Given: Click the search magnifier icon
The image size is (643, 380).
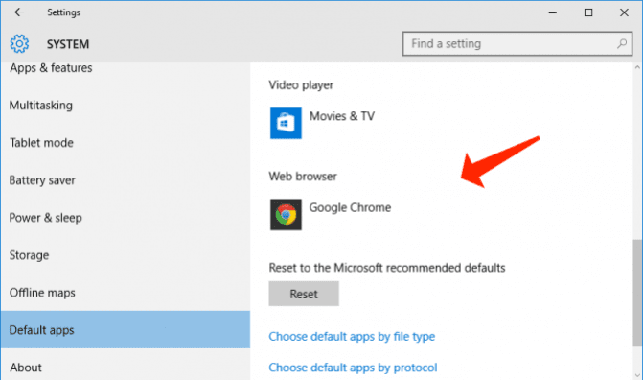Looking at the screenshot, I should click(x=622, y=43).
